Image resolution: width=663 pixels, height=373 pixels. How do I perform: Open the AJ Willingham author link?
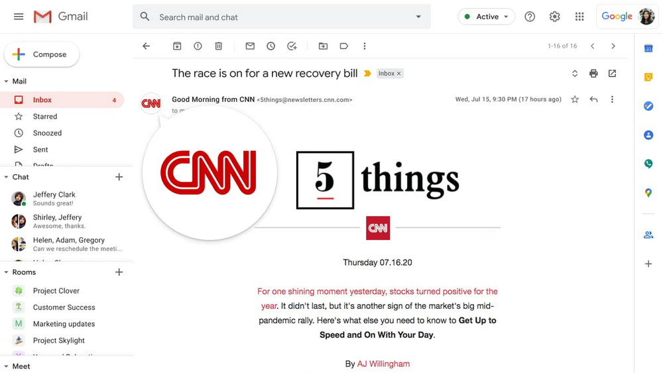(x=383, y=364)
